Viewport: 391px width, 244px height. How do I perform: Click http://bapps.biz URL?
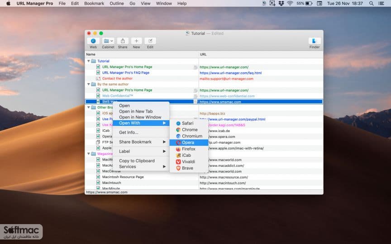pyautogui.click(x=212, y=113)
